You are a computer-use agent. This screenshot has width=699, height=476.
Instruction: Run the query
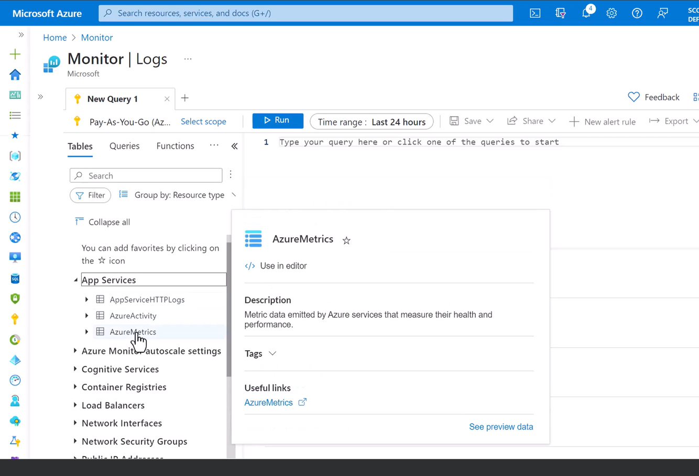point(278,120)
